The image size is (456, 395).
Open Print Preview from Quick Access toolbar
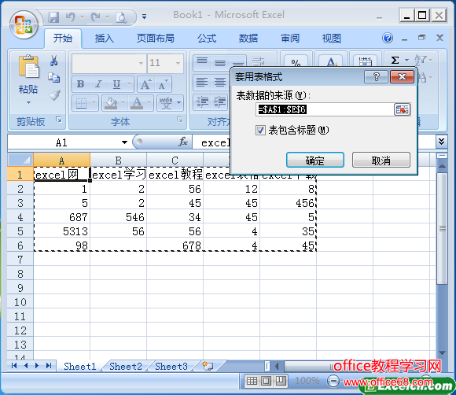pos(121,17)
